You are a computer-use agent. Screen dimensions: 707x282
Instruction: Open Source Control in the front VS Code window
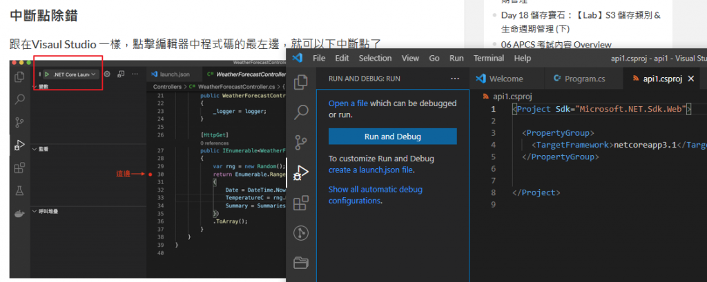point(301,142)
